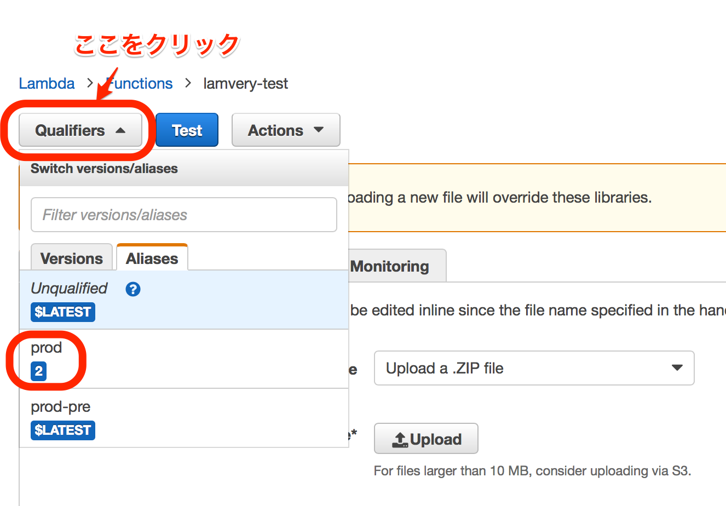Click the help icon beside Unqualified
726x506 pixels.
coord(133,289)
